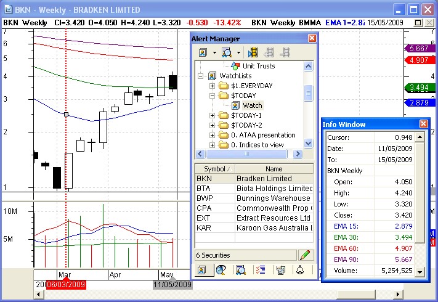Click the filmstrip icon in Alert Manager toolbar

[253, 52]
